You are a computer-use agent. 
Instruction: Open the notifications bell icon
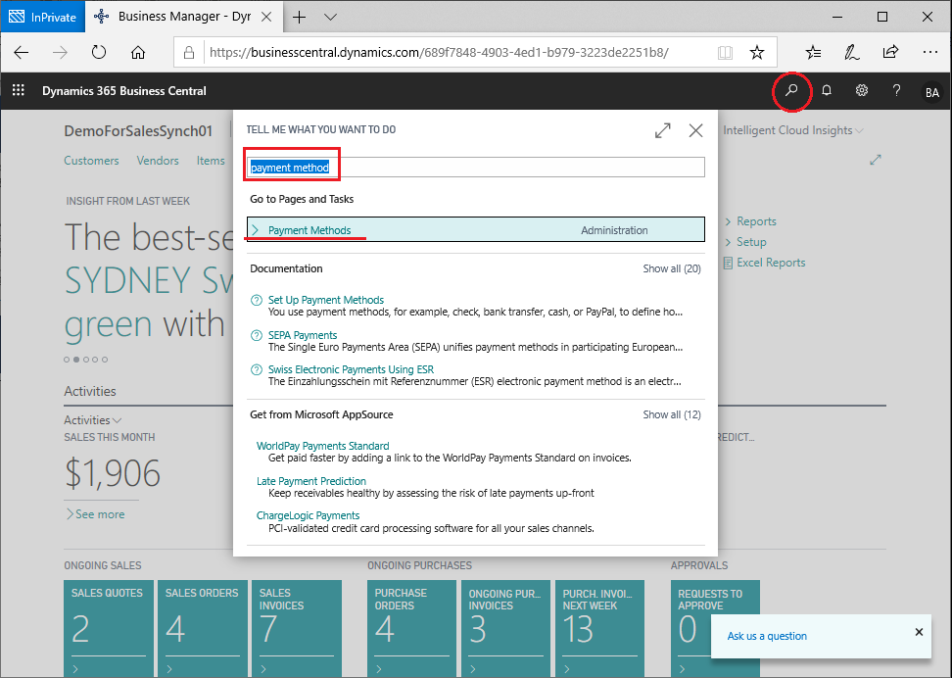(827, 90)
